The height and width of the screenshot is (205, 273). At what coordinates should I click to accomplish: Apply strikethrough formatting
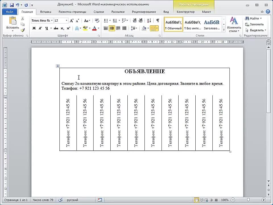coord(56,28)
